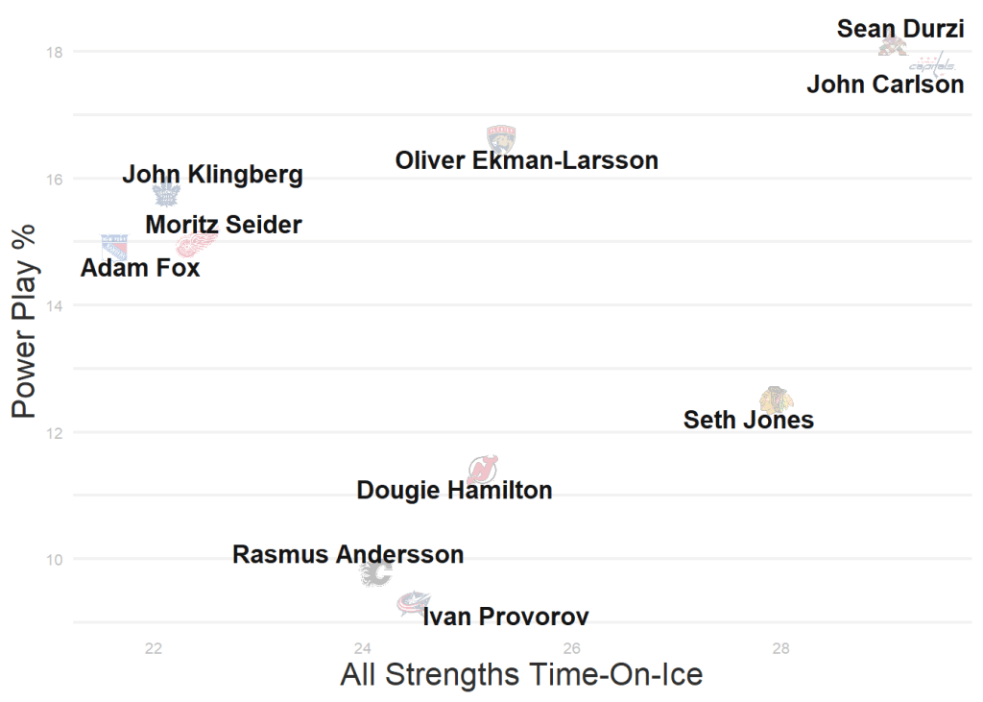Select the Chicago Blackhawks logo
The image size is (983, 702).
click(777, 399)
